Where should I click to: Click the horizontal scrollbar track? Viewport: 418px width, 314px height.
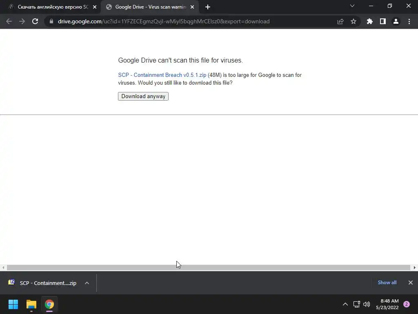(209, 267)
